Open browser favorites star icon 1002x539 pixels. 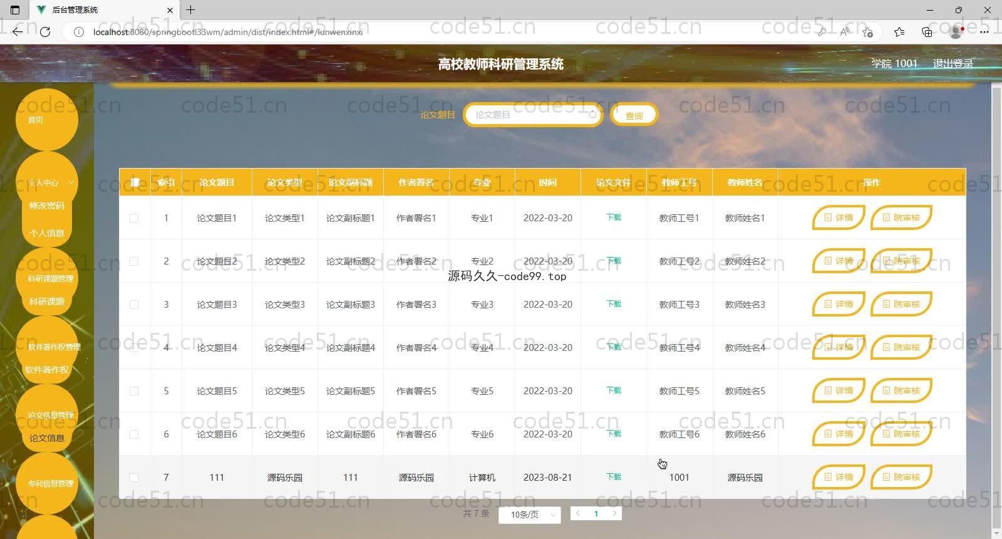pyautogui.click(x=899, y=32)
